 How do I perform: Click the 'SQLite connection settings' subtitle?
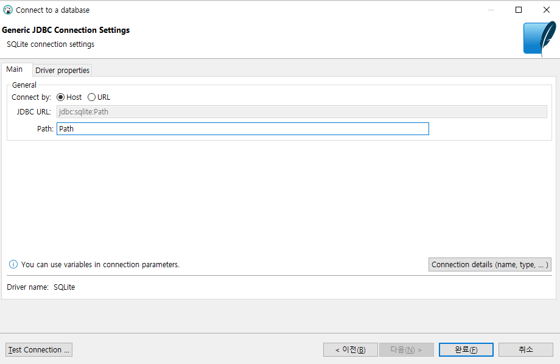click(x=51, y=44)
